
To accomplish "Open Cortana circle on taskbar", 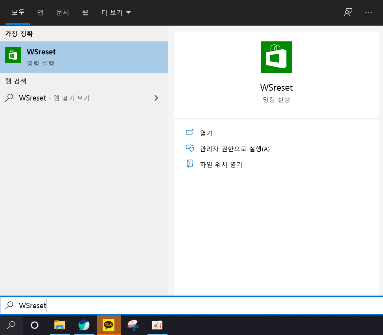I will pyautogui.click(x=35, y=325).
